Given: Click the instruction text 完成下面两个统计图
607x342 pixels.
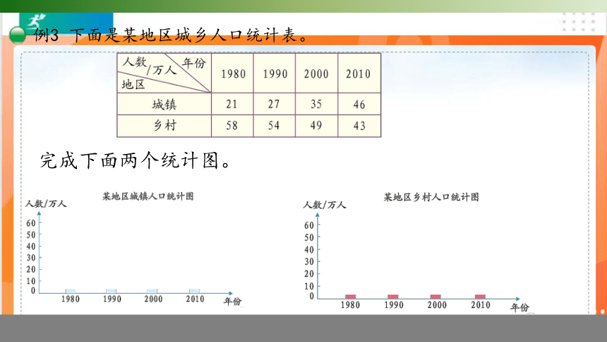Looking at the screenshot, I should tap(136, 160).
